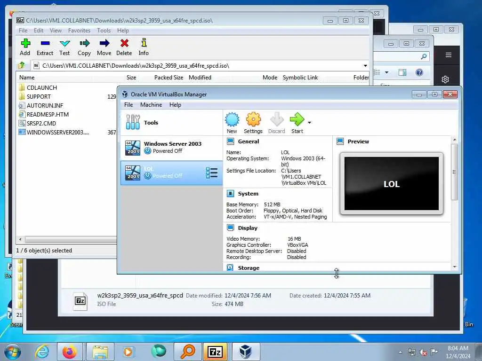Click the Display section header

[x=248, y=228]
